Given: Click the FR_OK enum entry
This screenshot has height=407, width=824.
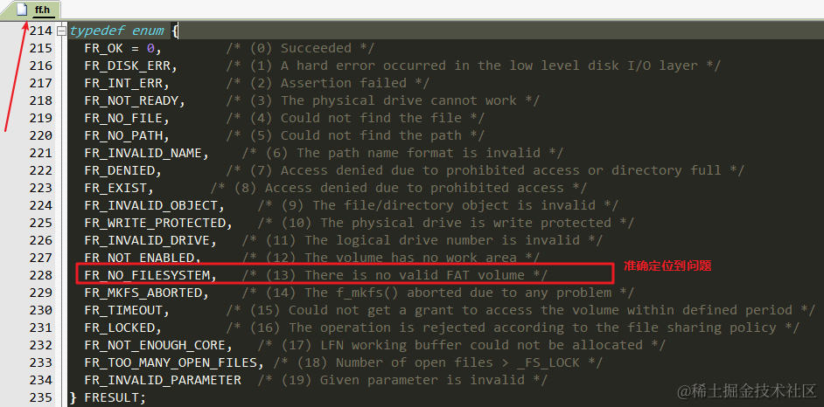Looking at the screenshot, I should [103, 48].
